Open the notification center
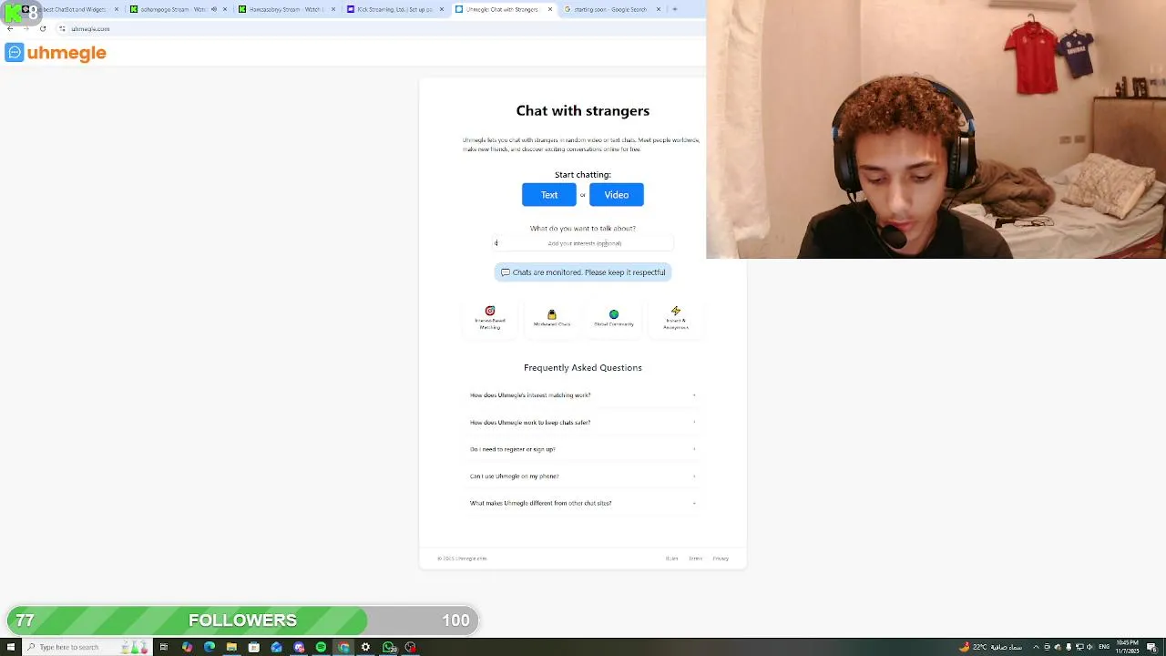 (x=1151, y=647)
